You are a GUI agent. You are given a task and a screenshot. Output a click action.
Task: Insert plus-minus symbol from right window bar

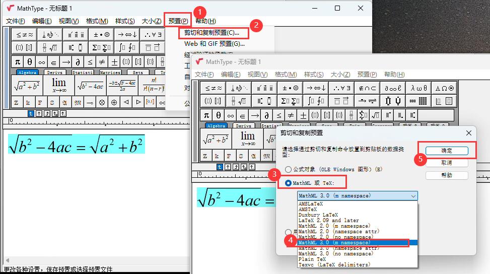303,115
